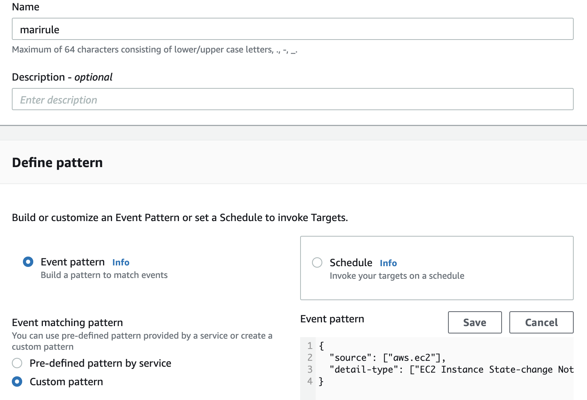Select Pre-defined pattern by service
This screenshot has width=587, height=400.
click(17, 363)
